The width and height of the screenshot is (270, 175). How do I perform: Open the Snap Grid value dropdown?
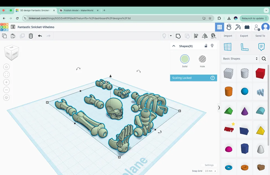click(x=210, y=171)
